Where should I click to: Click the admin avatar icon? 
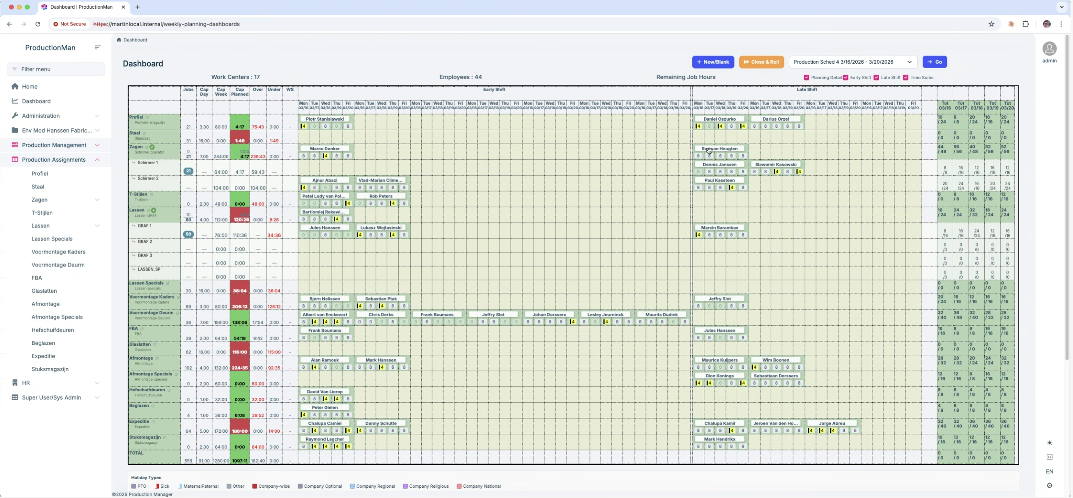1049,49
